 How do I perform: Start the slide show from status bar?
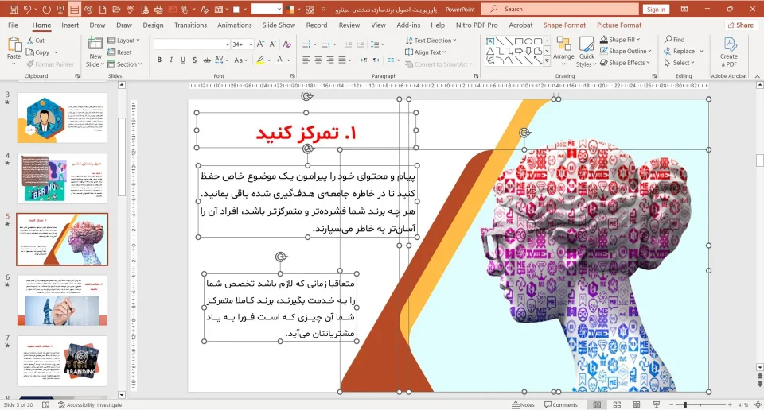point(657,404)
